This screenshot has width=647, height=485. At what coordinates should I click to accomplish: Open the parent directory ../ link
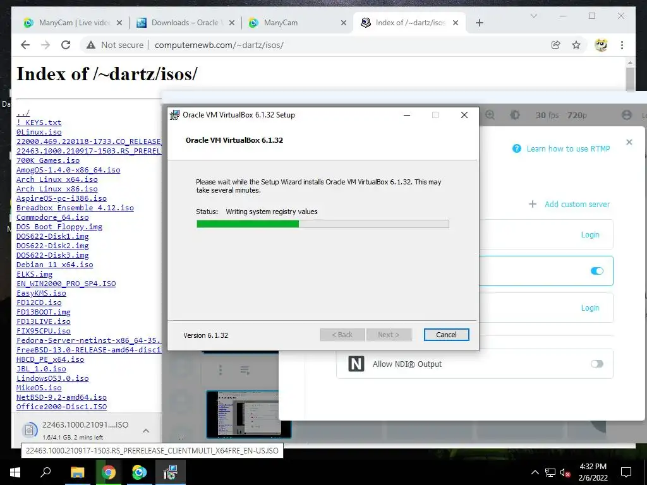point(23,113)
